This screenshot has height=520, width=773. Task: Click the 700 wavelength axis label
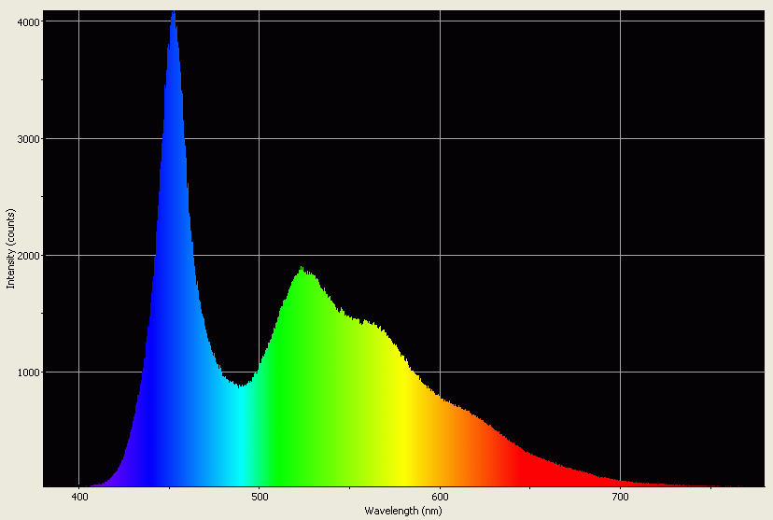(620, 497)
